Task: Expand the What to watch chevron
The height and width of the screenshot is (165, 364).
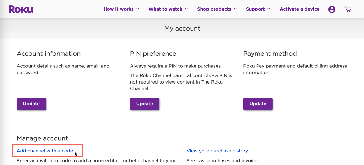Action: click(187, 9)
